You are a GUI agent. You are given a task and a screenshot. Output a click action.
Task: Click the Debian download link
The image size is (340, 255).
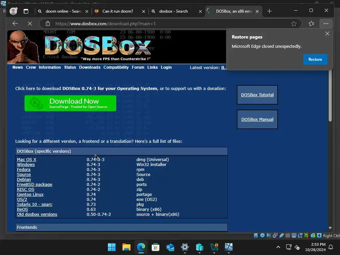pyautogui.click(x=24, y=180)
